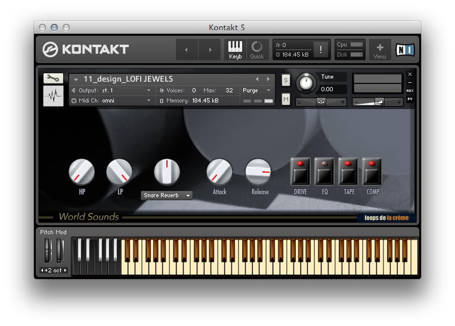
Task: Click the NI Native Instruments logo
Action: [x=405, y=49]
